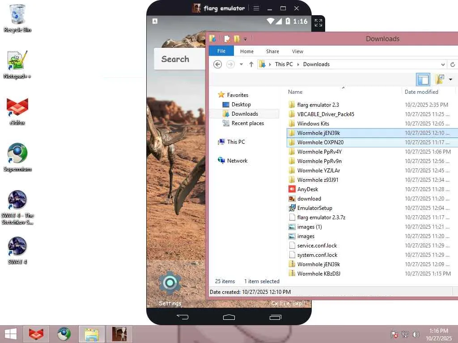Click the Properties quick access toolbar icon

pyautogui.click(x=227, y=39)
